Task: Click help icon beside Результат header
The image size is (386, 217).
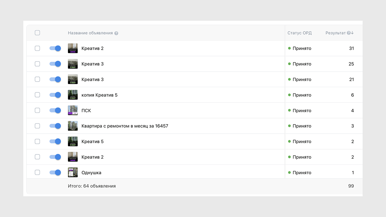Action: (349, 33)
